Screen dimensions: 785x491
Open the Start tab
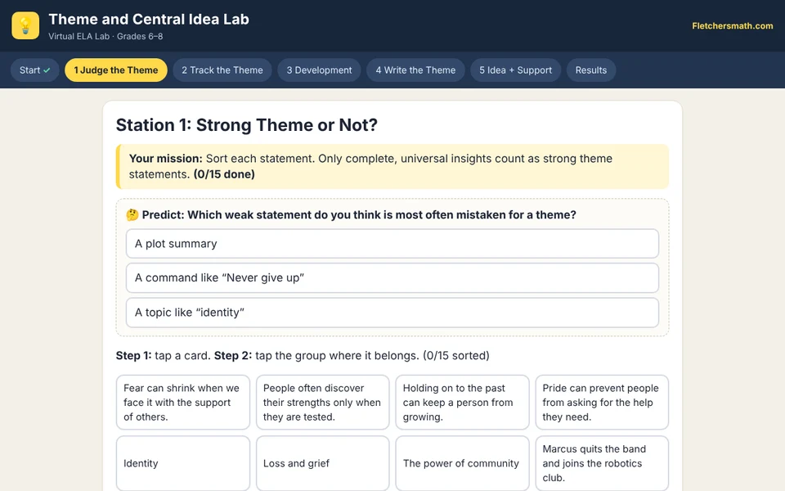pos(34,70)
